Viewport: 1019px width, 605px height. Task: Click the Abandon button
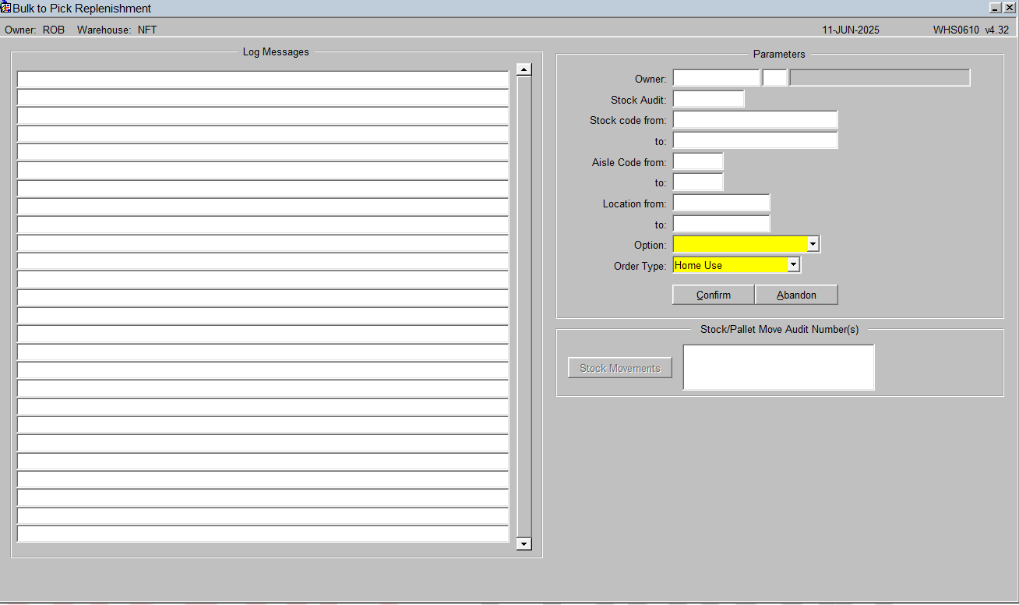pyautogui.click(x=796, y=295)
